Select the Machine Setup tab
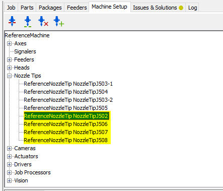This screenshot has width=223, height=191. click(x=109, y=7)
